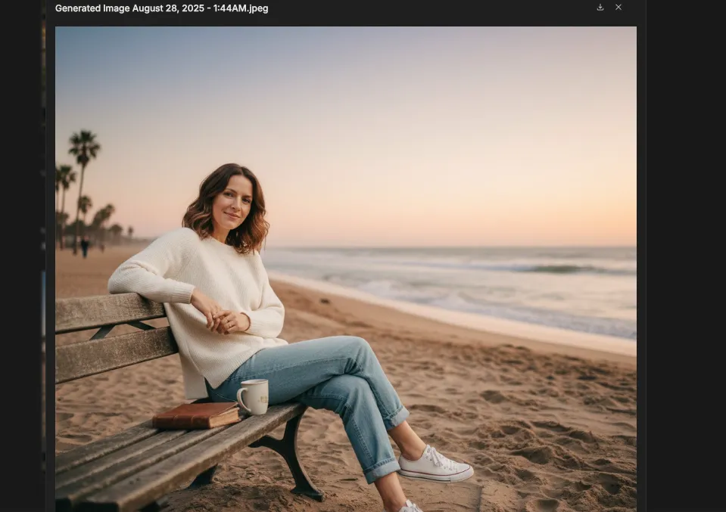Viewport: 726px width, 512px height.
Task: Click the brown leather book on the bench
Action: point(197,414)
